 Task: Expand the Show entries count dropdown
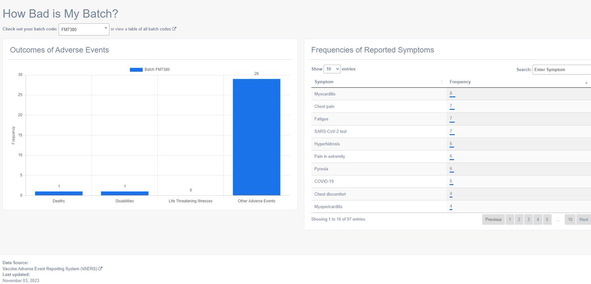[x=332, y=70]
